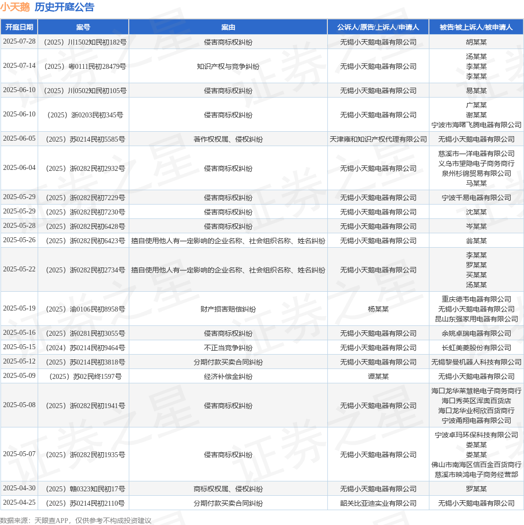Select case number (2025)浙0282民初1935号
This screenshot has width=524, height=525.
[x=85, y=455]
